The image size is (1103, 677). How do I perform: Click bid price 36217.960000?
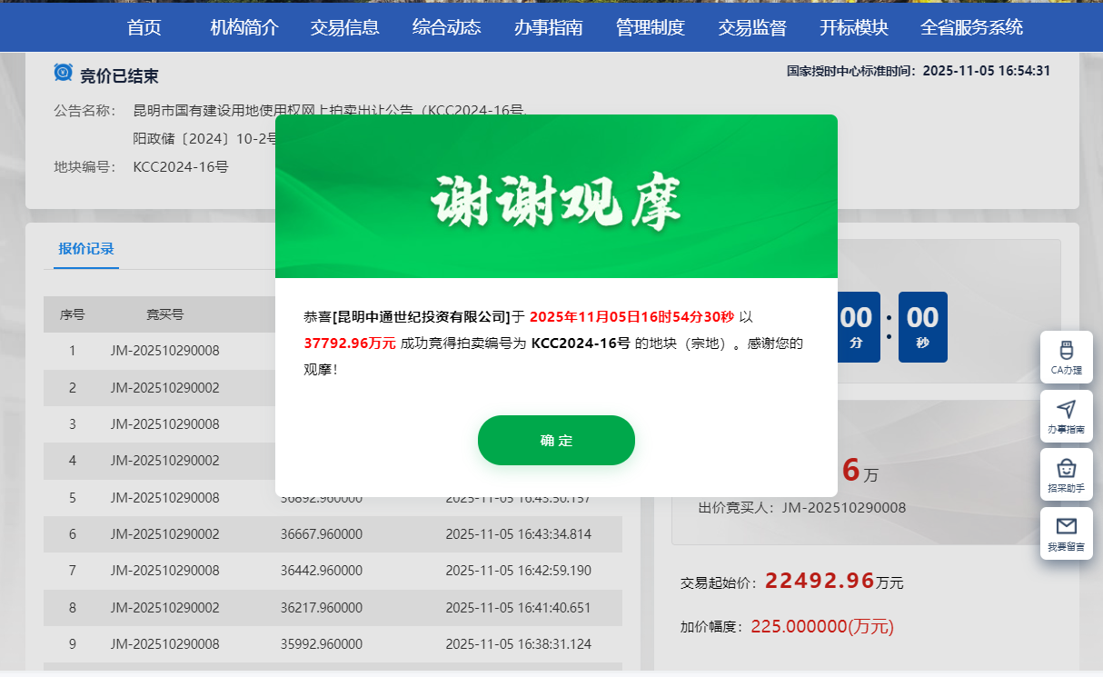pos(322,608)
